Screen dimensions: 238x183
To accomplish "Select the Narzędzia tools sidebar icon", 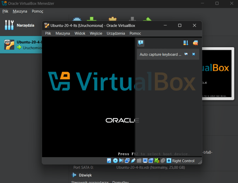I will point(9,25).
